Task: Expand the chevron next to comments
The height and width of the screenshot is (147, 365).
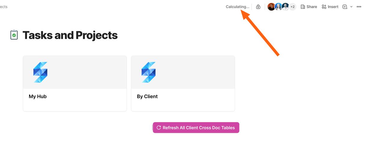Action: pyautogui.click(x=351, y=7)
